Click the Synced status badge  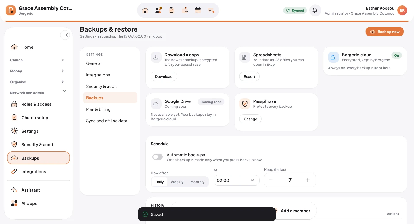(x=295, y=11)
